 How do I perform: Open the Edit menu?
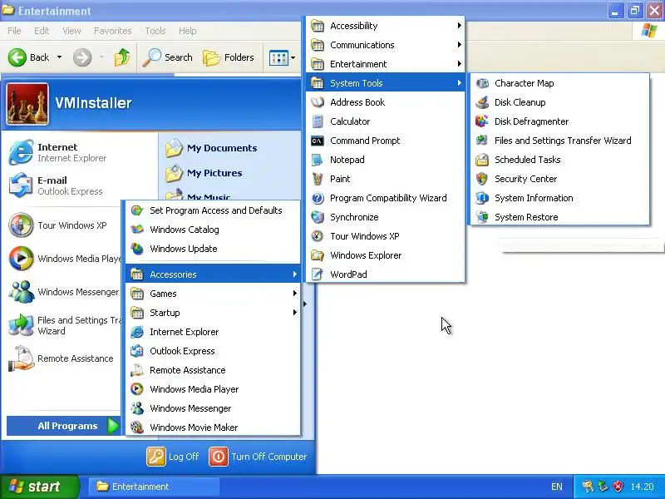pyautogui.click(x=42, y=31)
